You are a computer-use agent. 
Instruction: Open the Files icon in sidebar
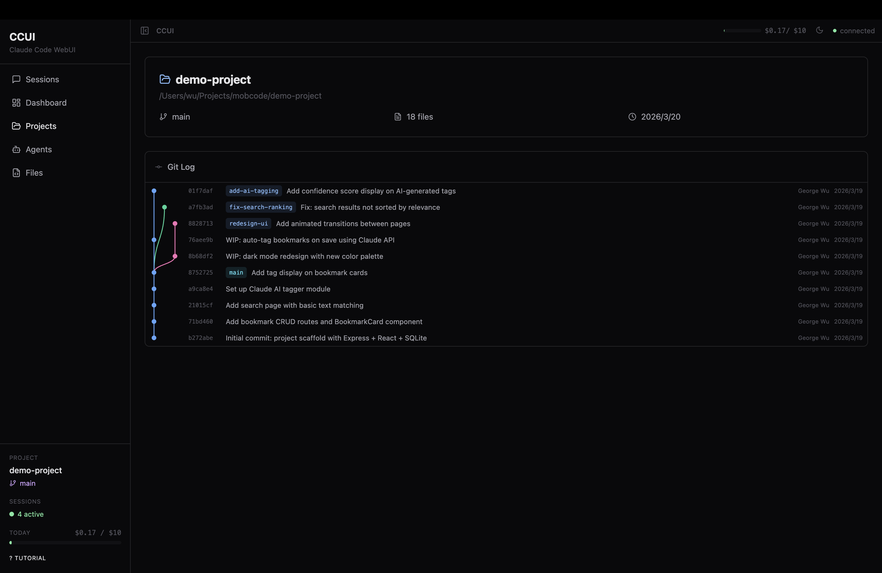(16, 173)
